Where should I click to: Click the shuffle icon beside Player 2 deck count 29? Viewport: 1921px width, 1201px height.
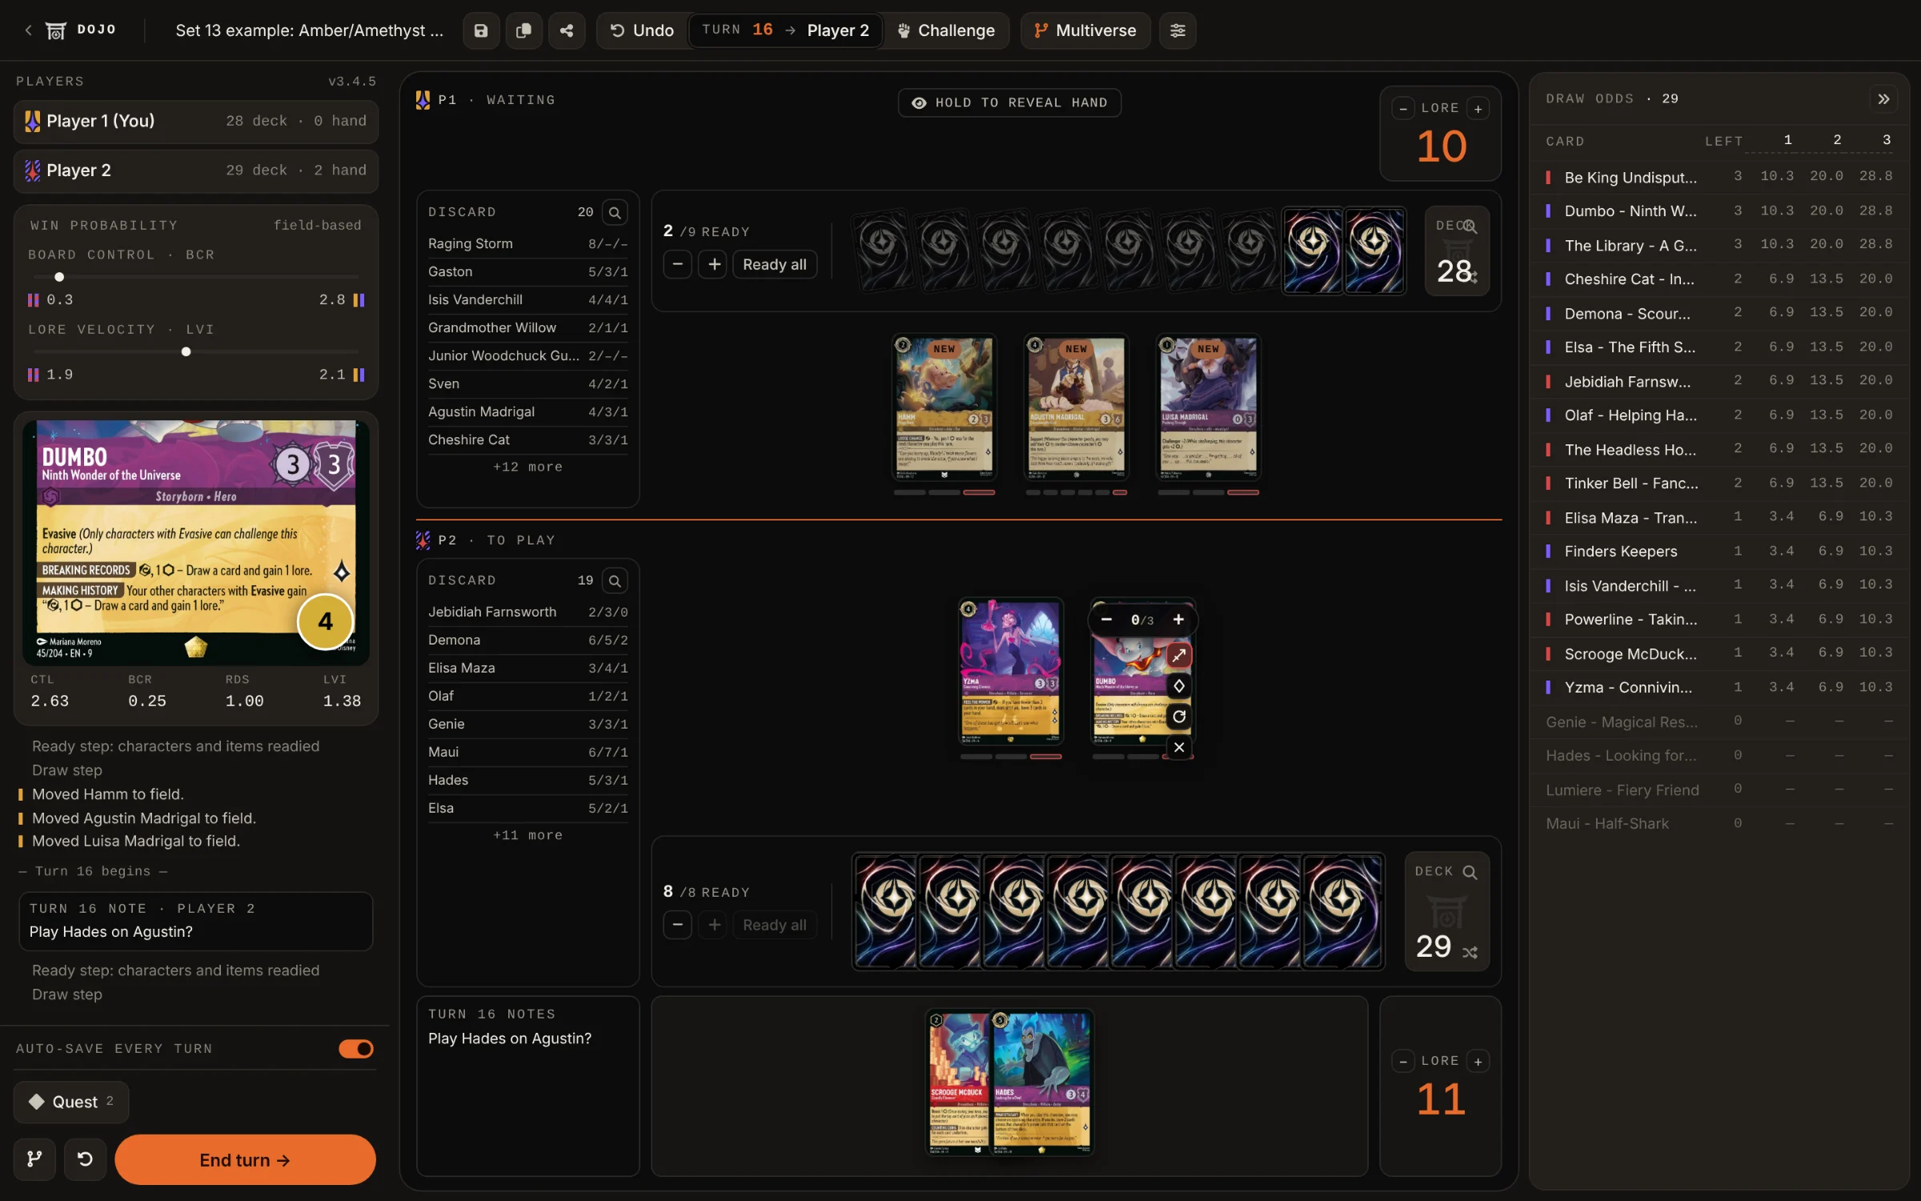pyautogui.click(x=1470, y=953)
